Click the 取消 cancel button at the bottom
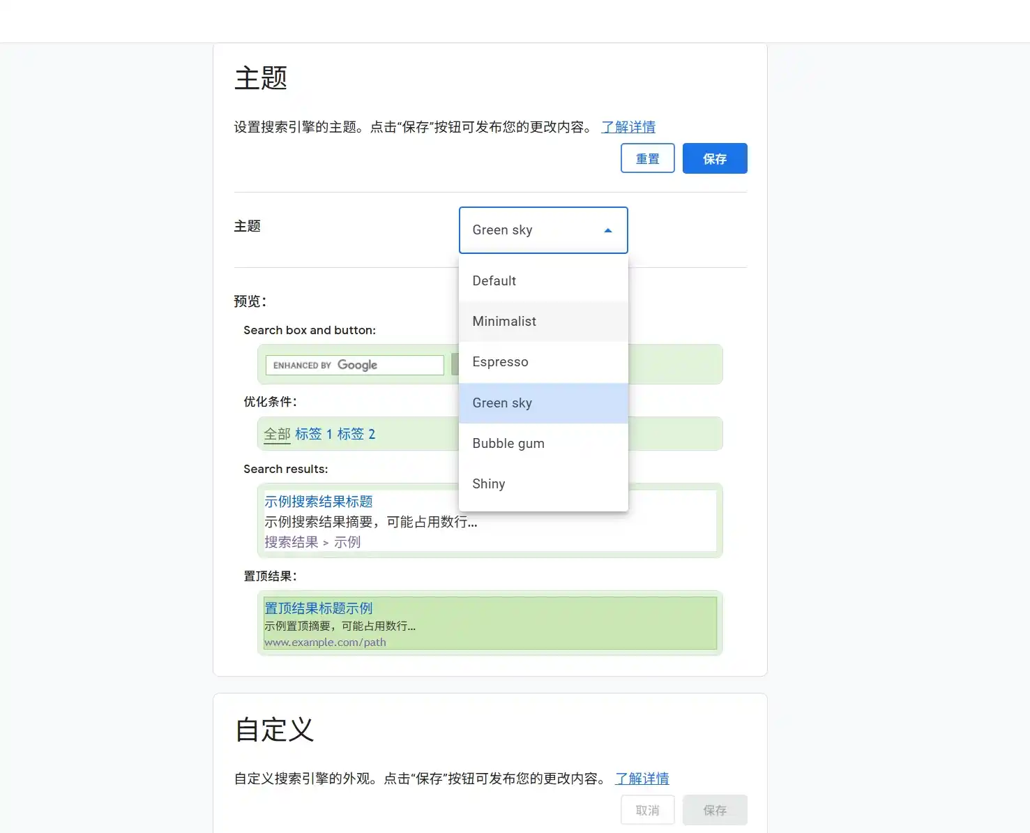1030x833 pixels. pyautogui.click(x=647, y=810)
